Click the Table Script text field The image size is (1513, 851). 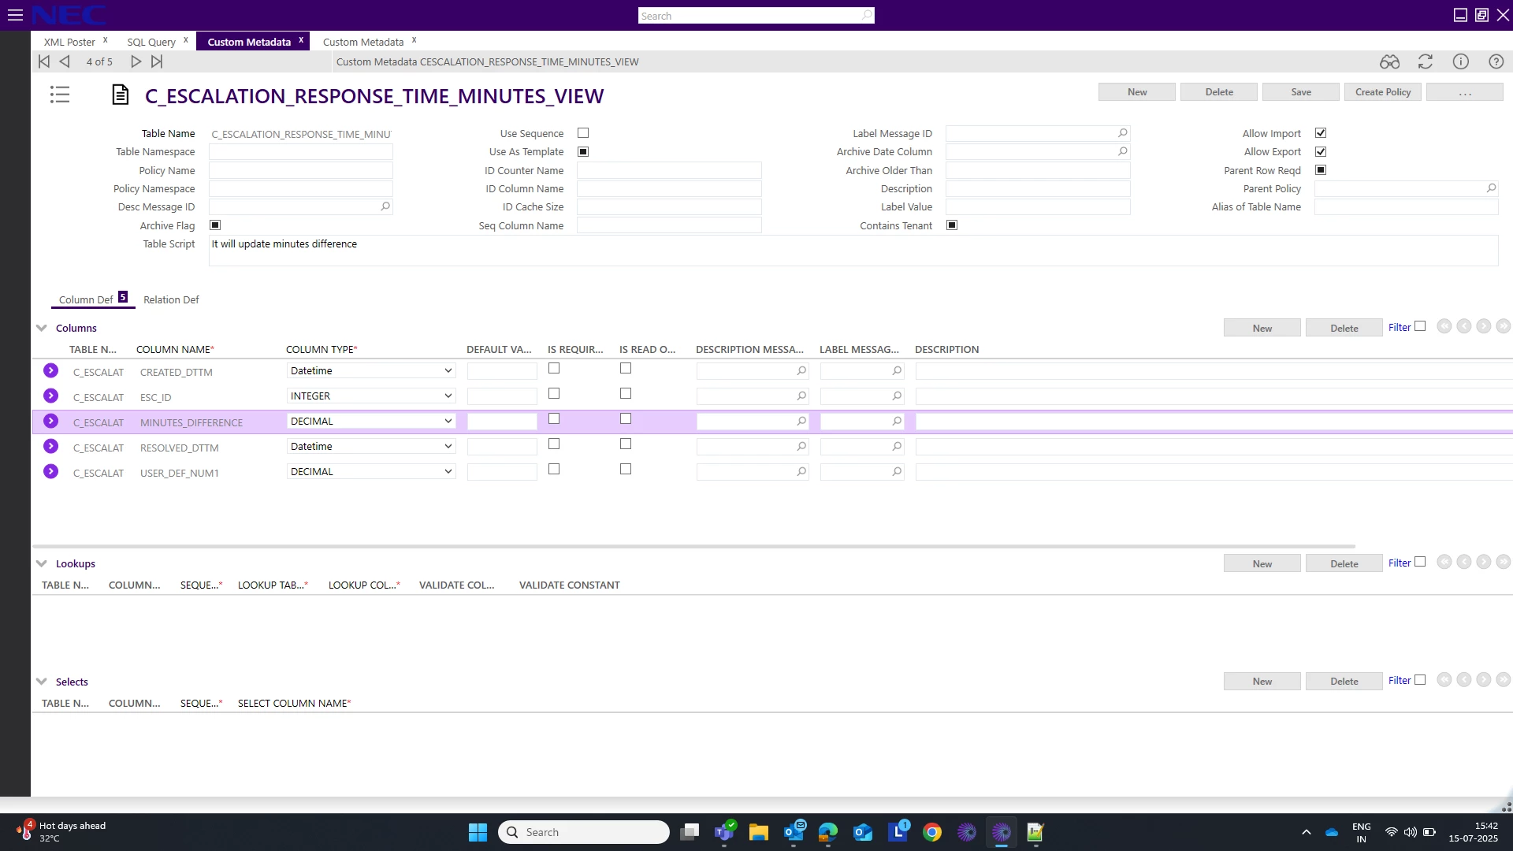pos(853,251)
